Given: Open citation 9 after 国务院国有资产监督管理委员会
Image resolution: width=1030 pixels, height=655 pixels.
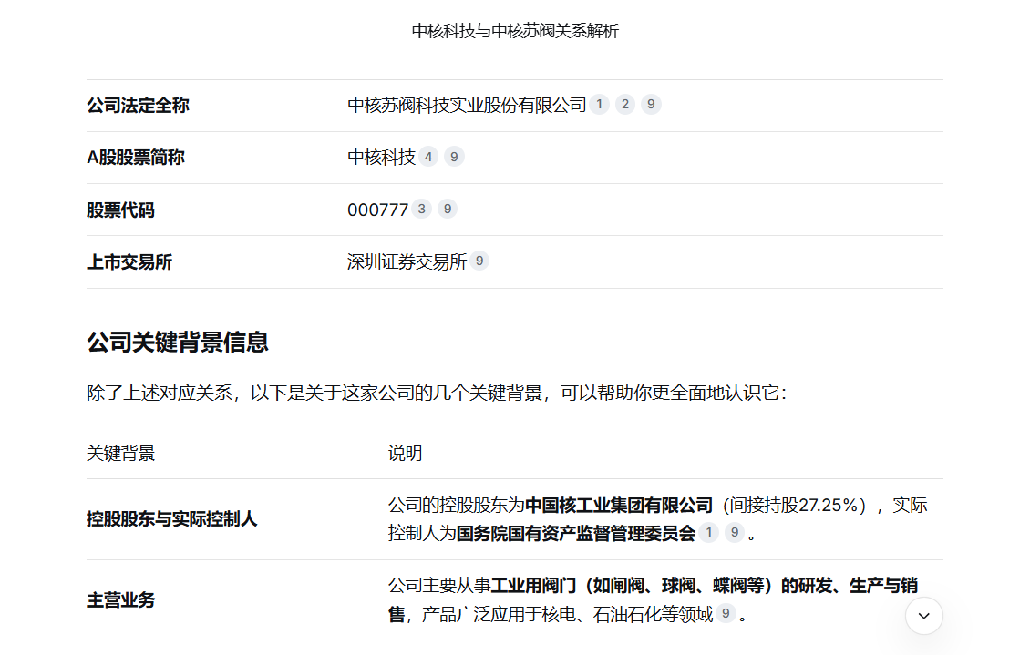Looking at the screenshot, I should 735,532.
